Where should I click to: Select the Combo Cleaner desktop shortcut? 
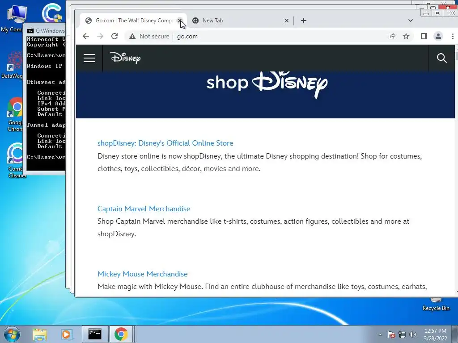coord(15,160)
